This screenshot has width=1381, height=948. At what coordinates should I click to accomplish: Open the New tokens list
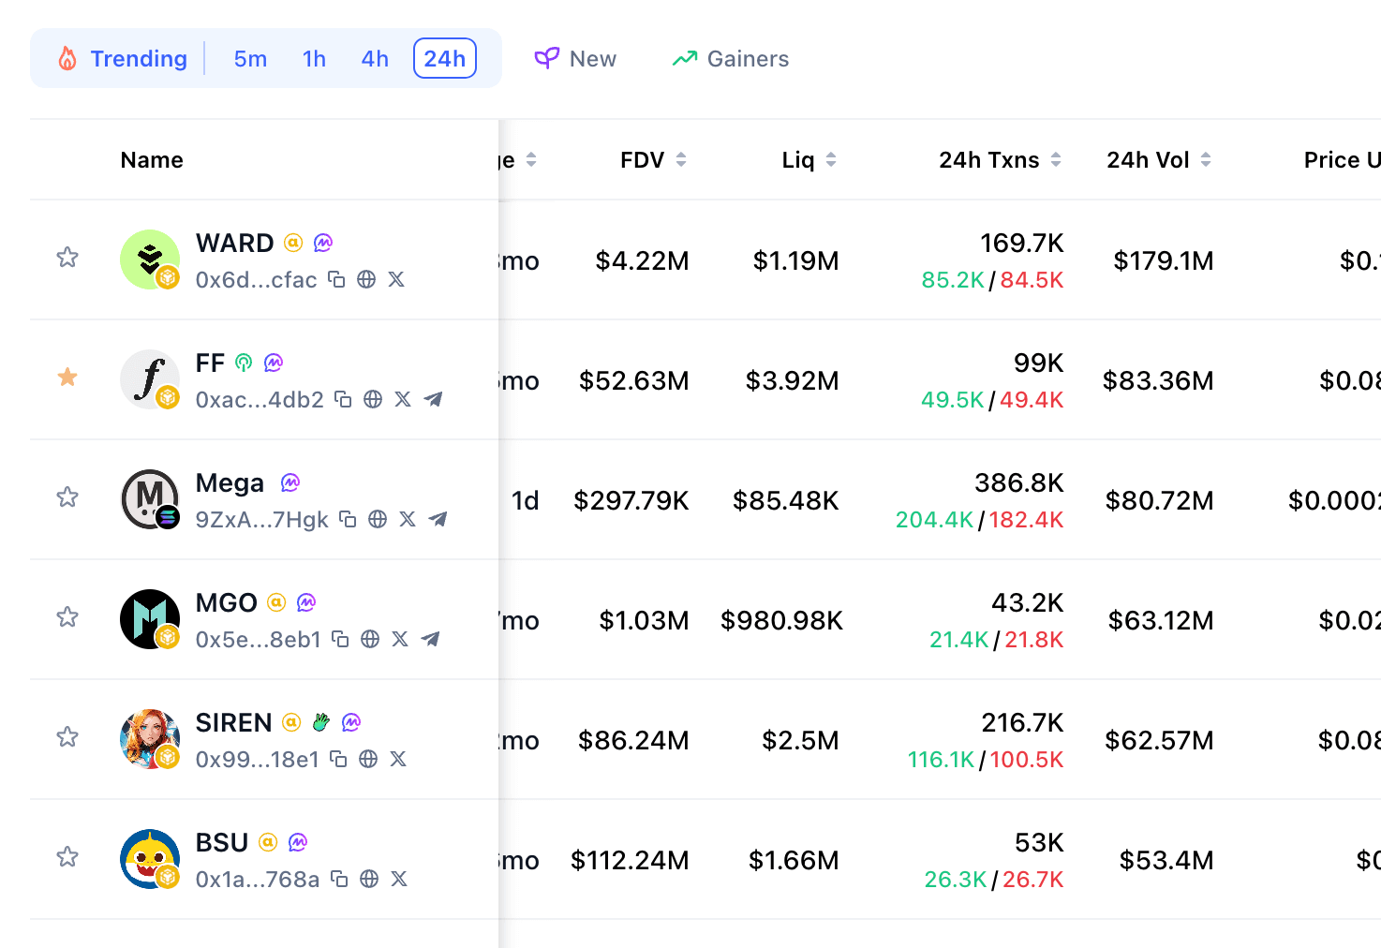(575, 59)
